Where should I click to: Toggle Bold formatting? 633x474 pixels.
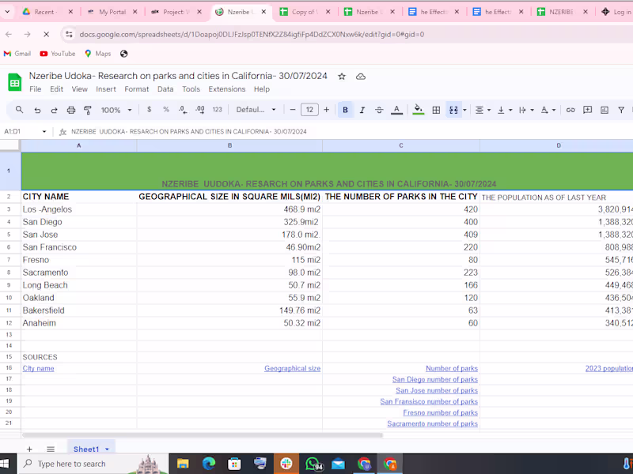coord(345,110)
